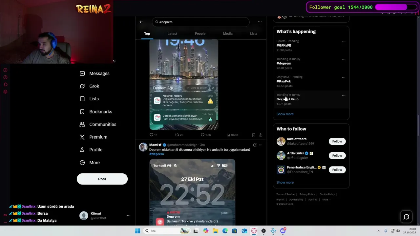The image size is (420, 236).
Task: Open Grok from the sidebar
Action: pyautogui.click(x=90, y=86)
